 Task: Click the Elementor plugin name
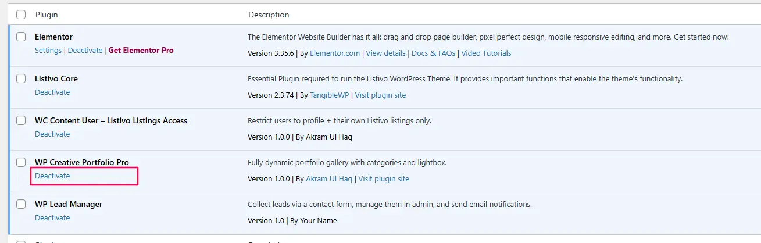(53, 37)
